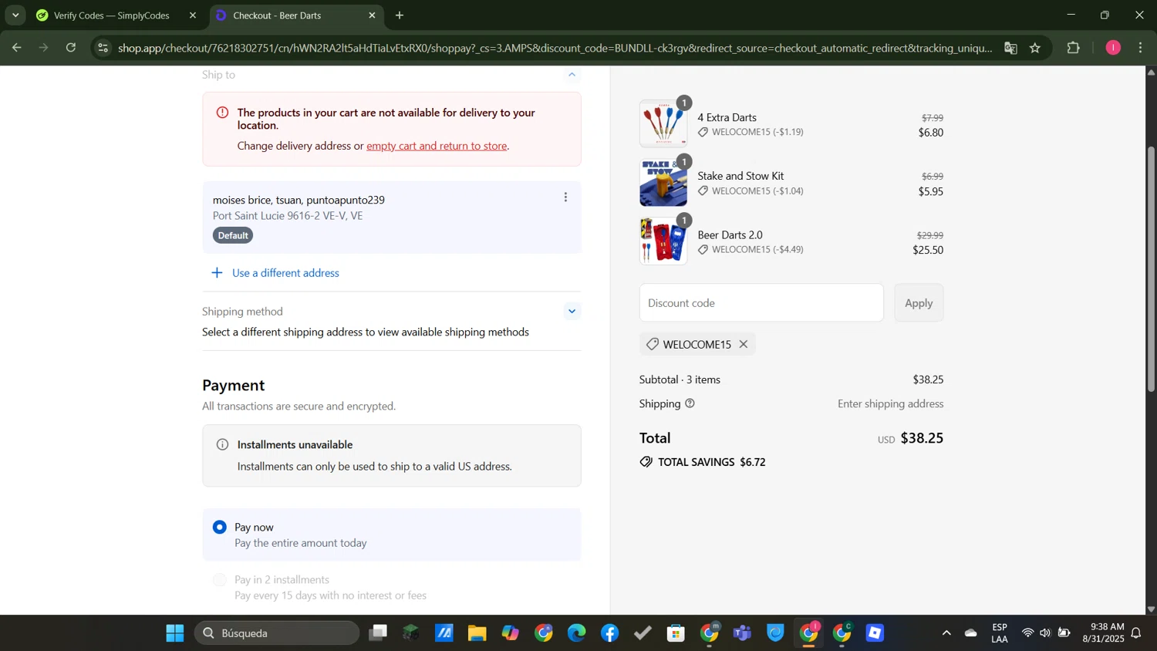This screenshot has height=651, width=1157.
Task: Open Microsoft Store from the taskbar
Action: point(676,633)
